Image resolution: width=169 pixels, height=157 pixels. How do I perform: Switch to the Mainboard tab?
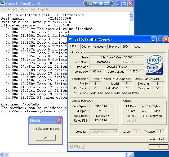click(99, 47)
